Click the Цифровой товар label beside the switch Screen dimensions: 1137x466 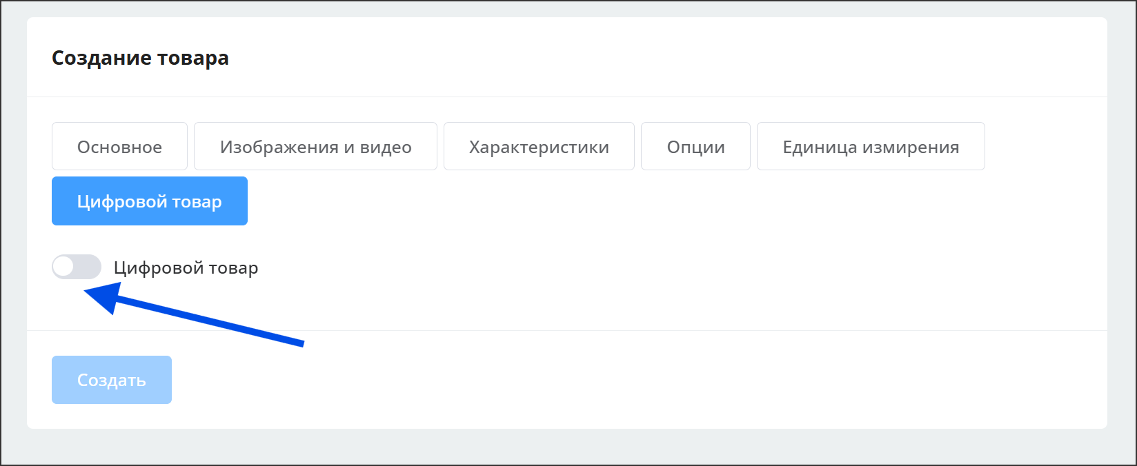tap(186, 267)
